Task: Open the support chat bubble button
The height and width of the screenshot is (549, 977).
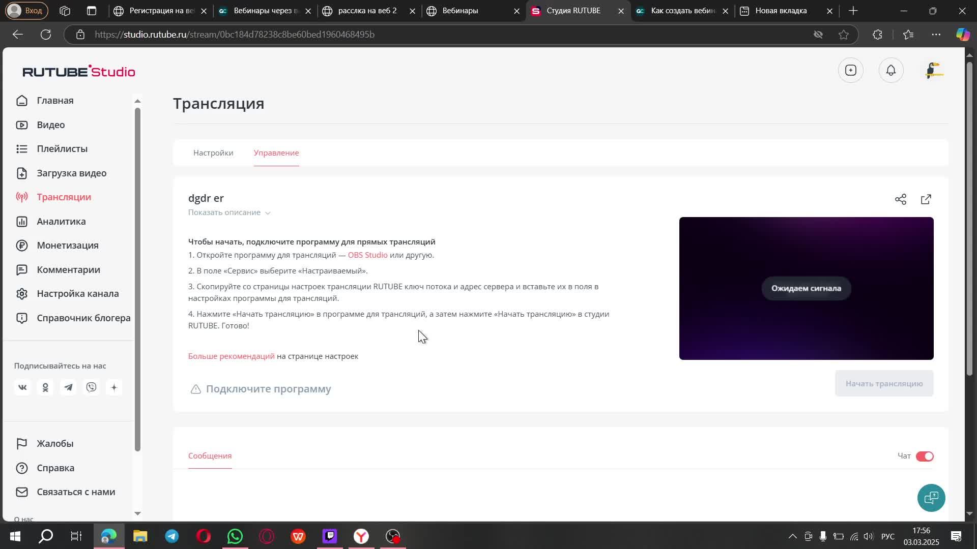Action: point(931,498)
